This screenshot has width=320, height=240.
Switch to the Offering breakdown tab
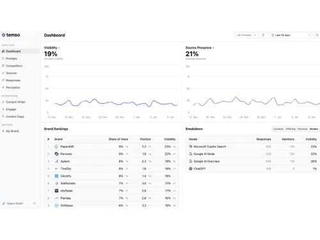(x=291, y=129)
